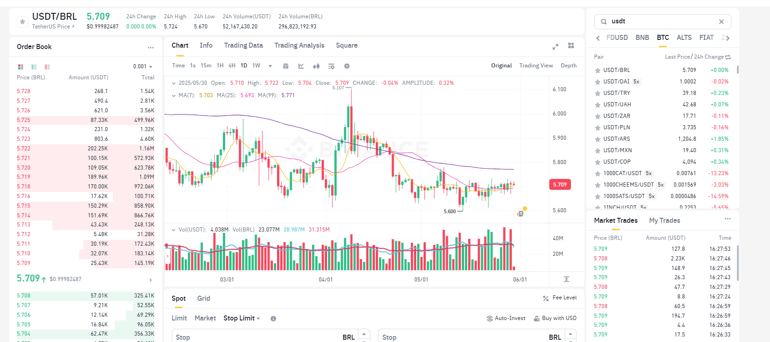The image size is (770, 342).
Task: Reset chart scale icon beside date axis
Action: pyautogui.click(x=566, y=279)
